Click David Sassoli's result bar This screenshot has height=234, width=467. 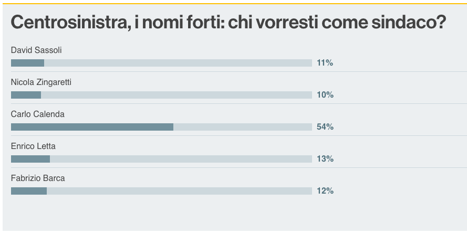tap(161, 63)
